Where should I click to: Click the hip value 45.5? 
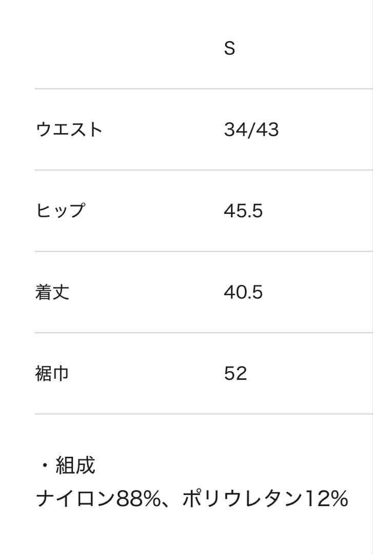pos(243,211)
